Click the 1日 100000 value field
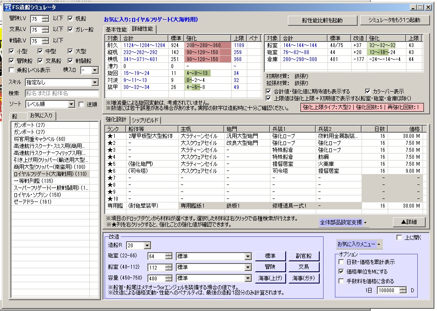 tap(388, 290)
